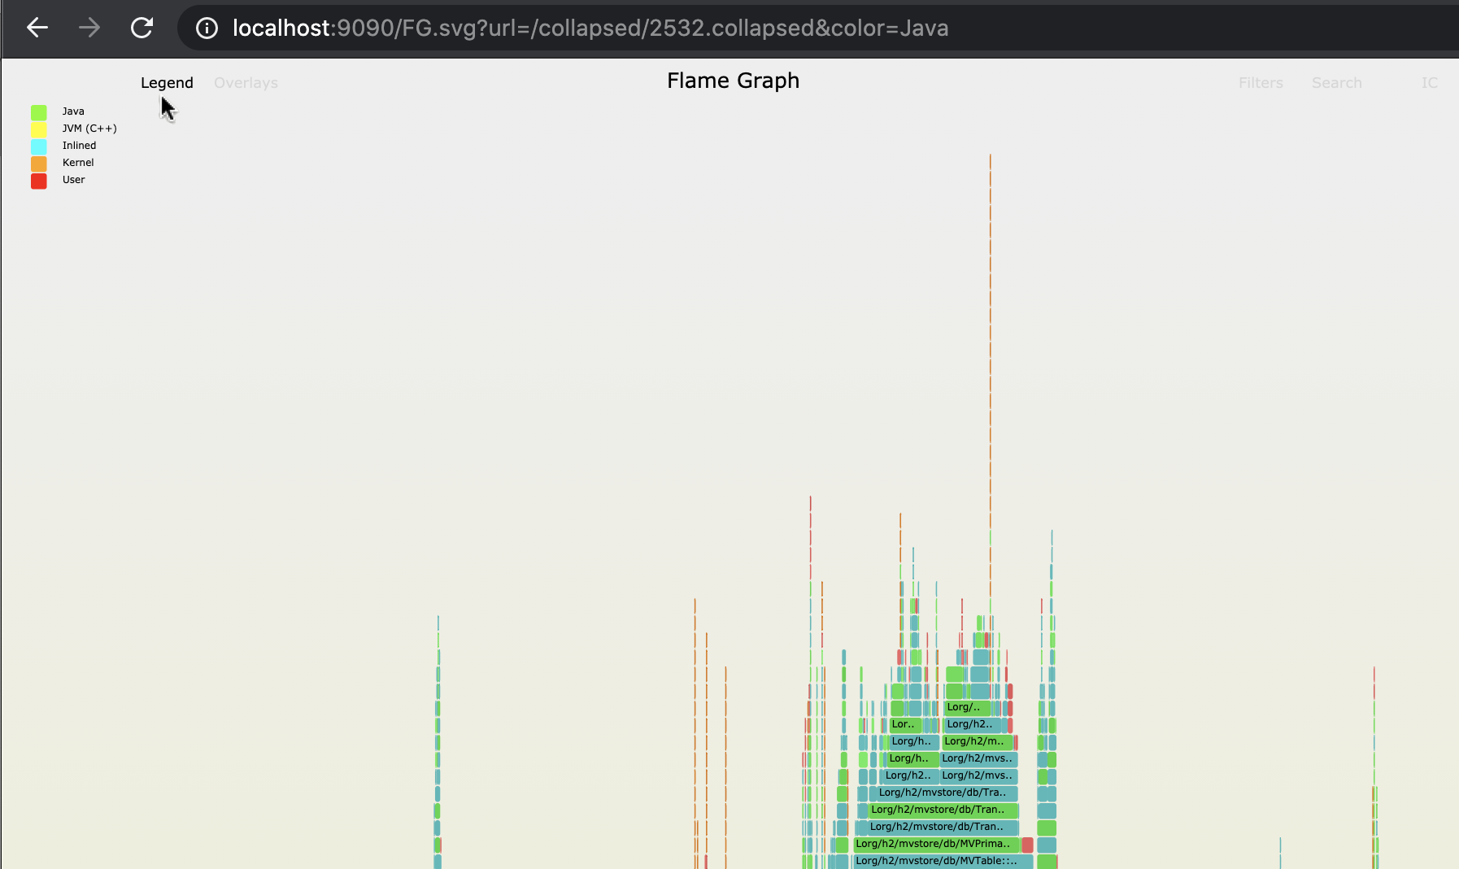Screen dimensions: 1459x869
Task: View site information for localhost
Action: 207,28
